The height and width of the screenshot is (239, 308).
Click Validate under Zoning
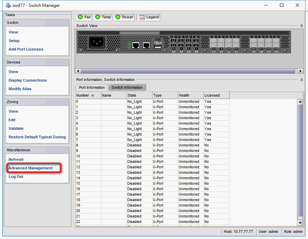pos(16,128)
